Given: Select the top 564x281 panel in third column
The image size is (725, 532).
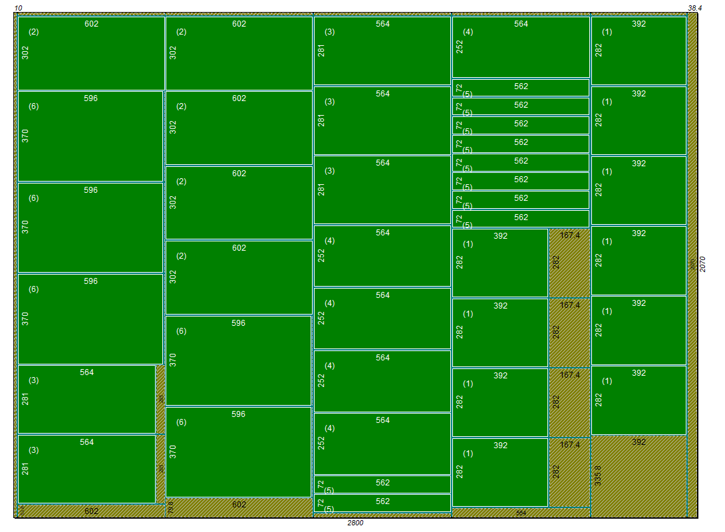Looking at the screenshot, I should [382, 51].
